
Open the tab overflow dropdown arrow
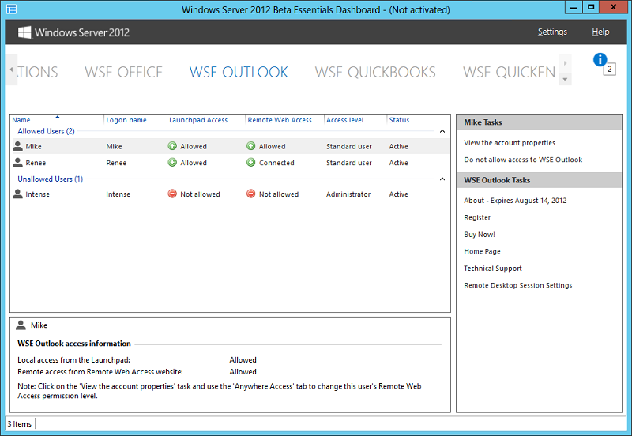point(565,79)
